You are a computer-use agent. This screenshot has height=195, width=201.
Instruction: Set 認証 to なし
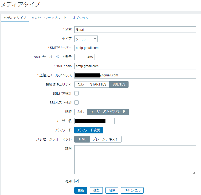click(x=81, y=112)
